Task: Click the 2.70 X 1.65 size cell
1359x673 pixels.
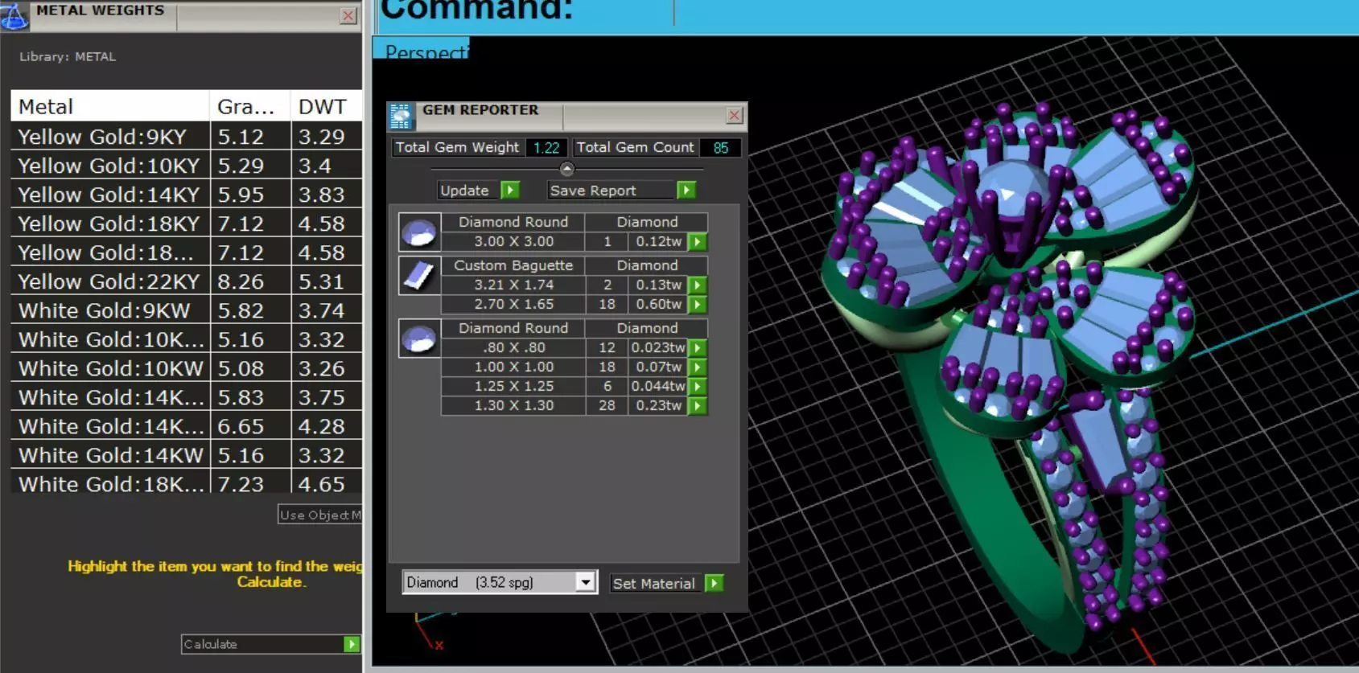Action: coord(513,305)
